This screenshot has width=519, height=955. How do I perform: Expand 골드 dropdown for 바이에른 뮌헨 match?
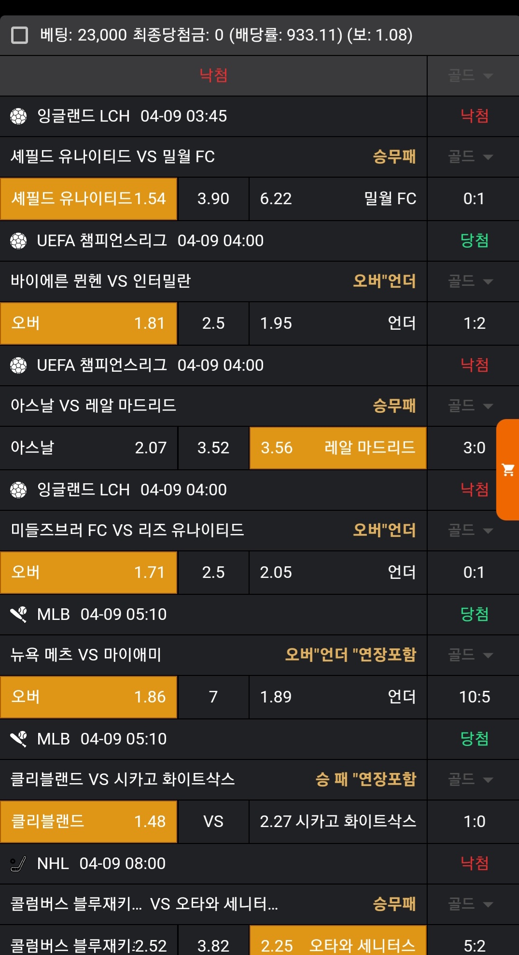[x=471, y=281]
